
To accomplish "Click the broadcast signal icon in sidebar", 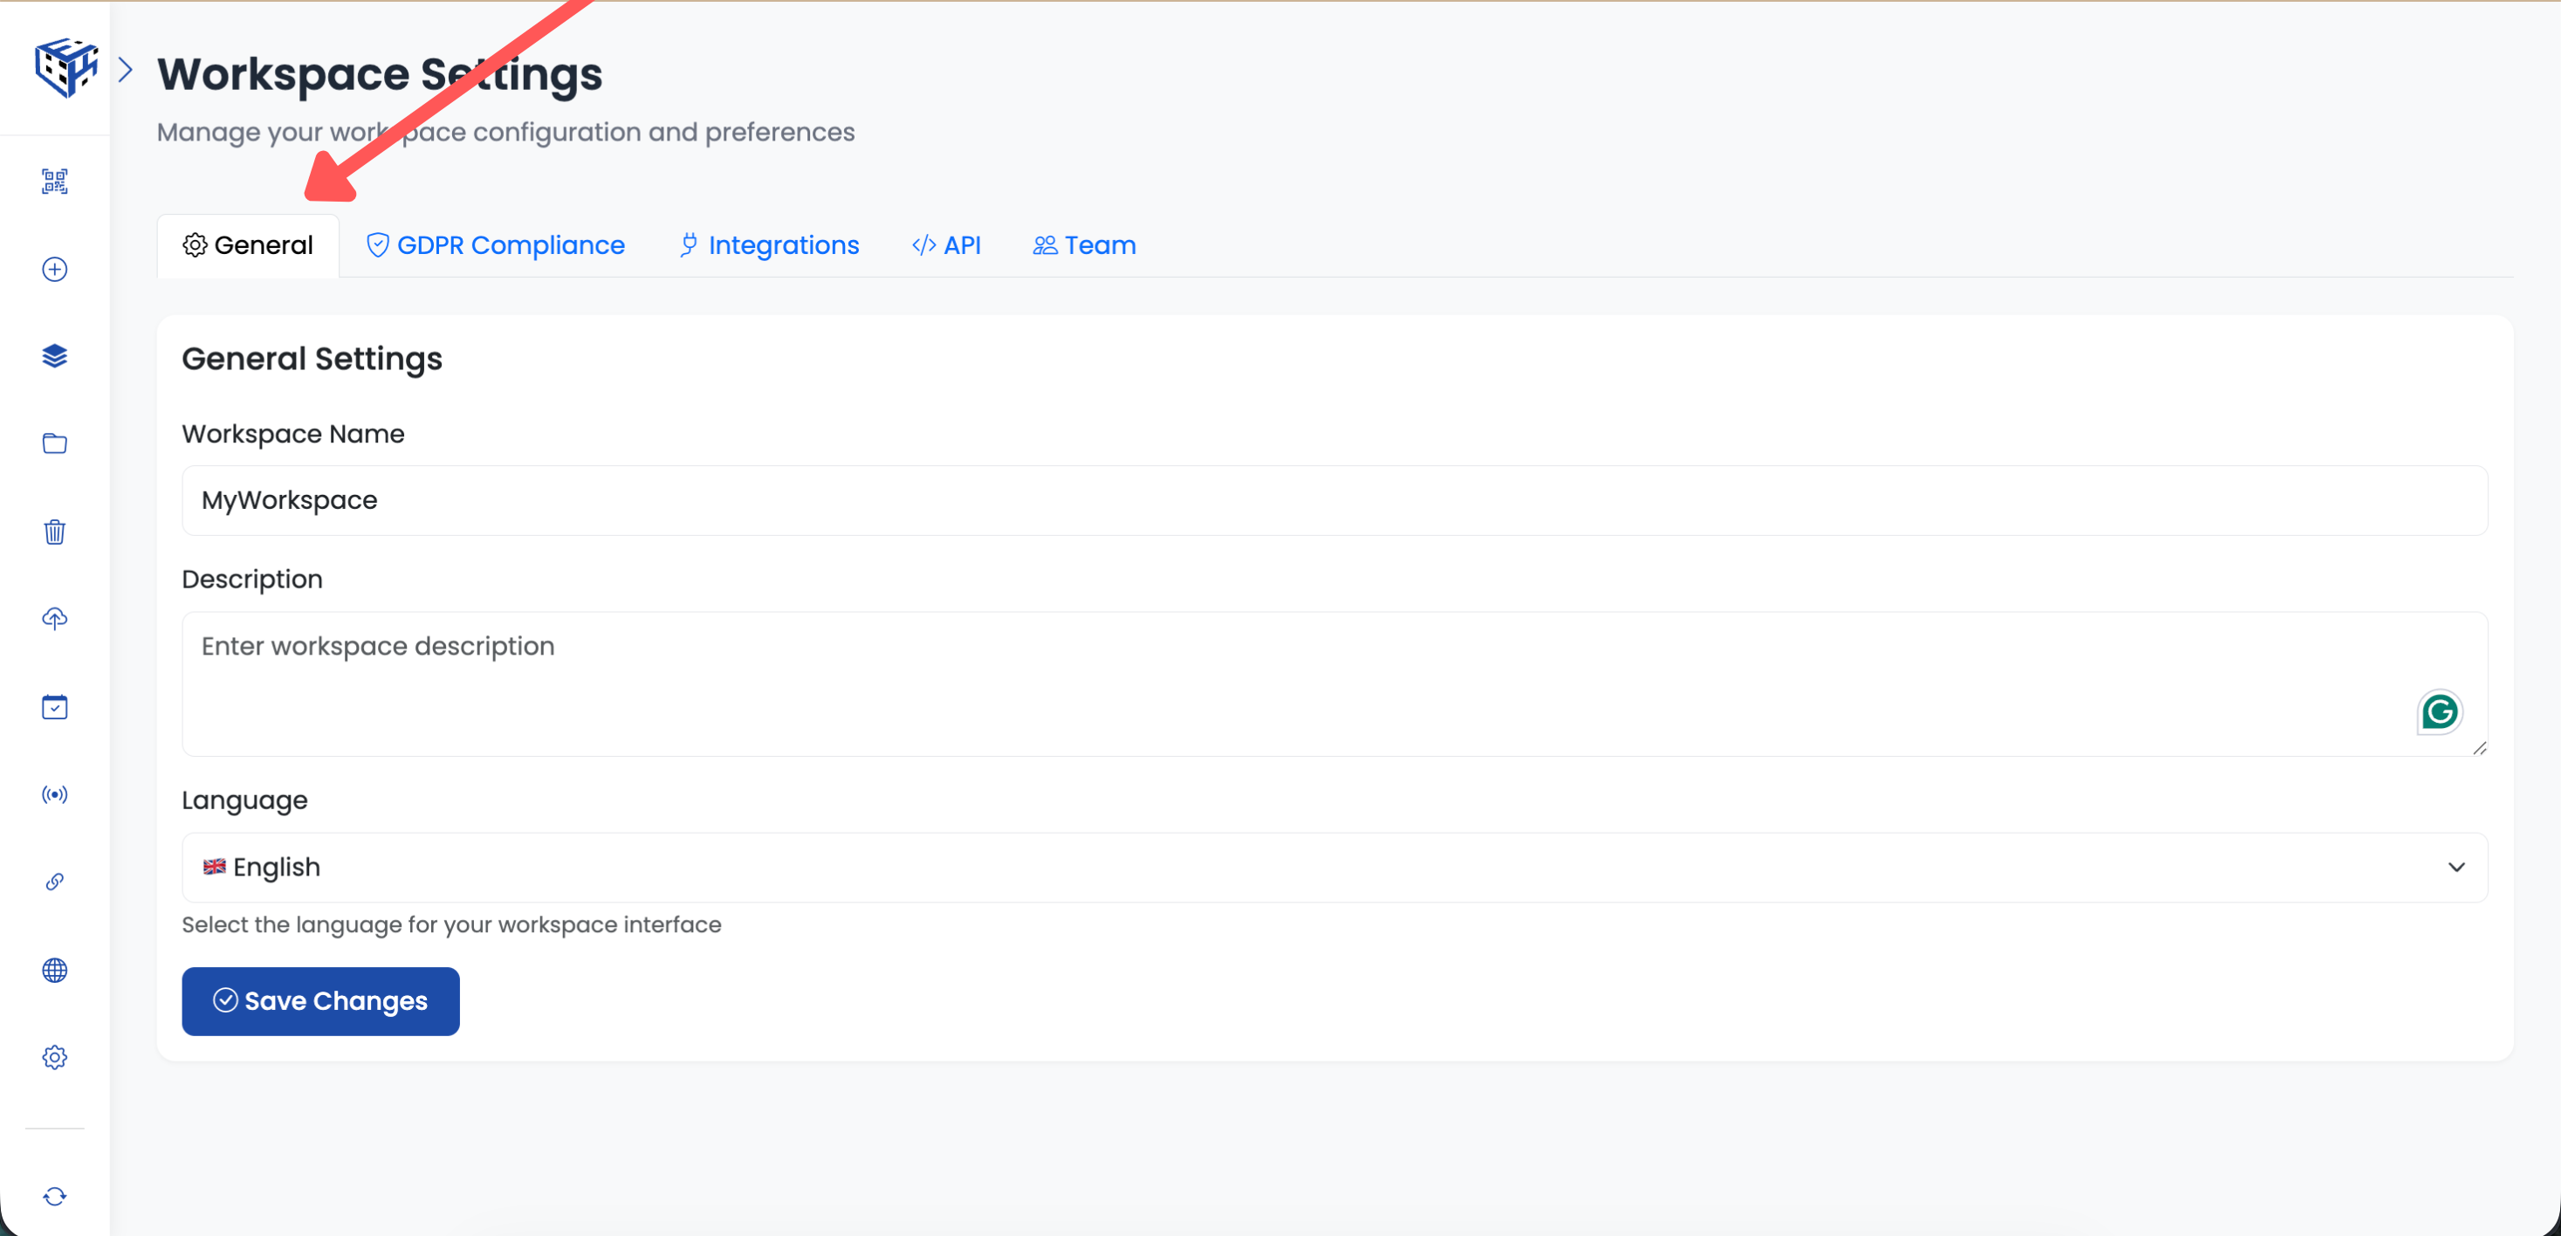I will pos(55,793).
